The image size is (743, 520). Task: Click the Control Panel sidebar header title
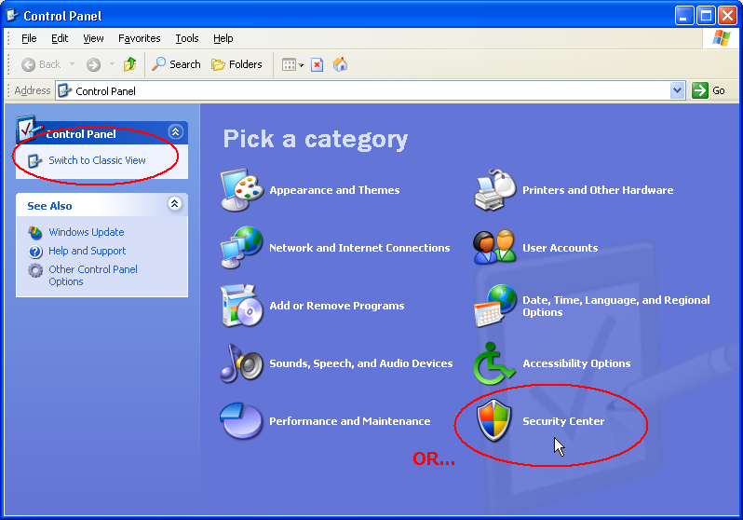(81, 134)
